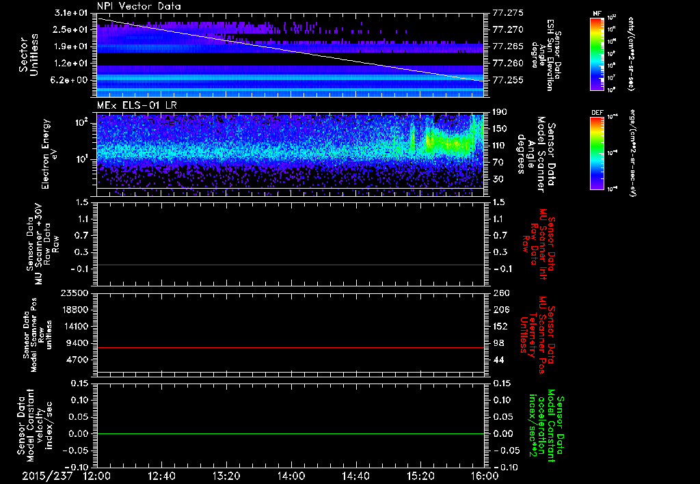
Task: Click the "77.255" sun elevation tick
Action: [508, 81]
